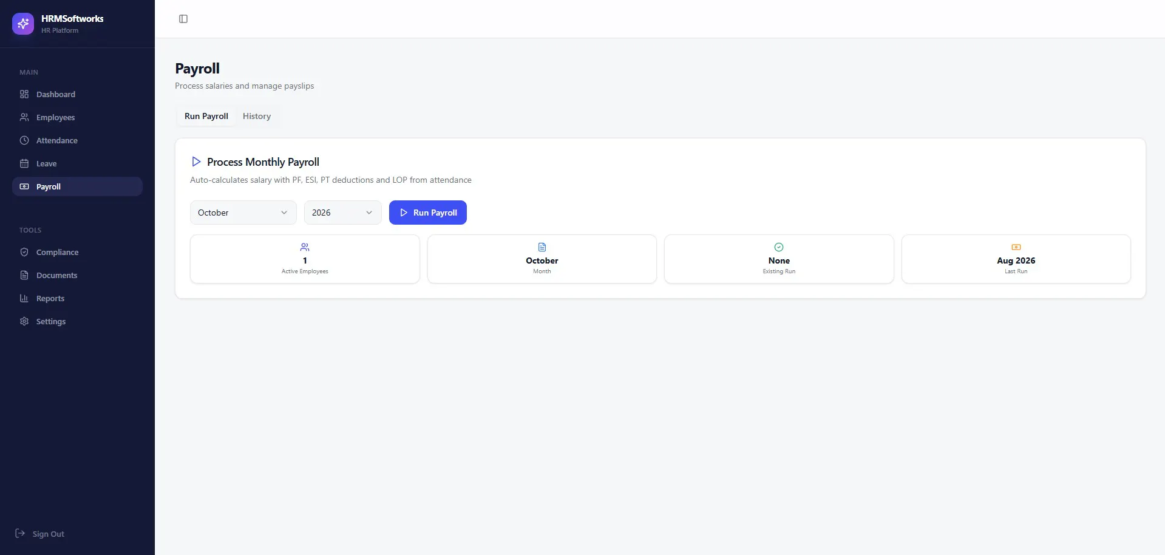Click the document icon above October Month
This screenshot has width=1165, height=555.
[542, 247]
